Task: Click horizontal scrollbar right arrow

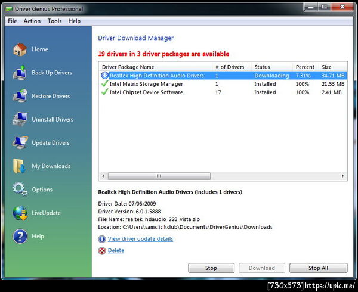Action: coord(342,176)
